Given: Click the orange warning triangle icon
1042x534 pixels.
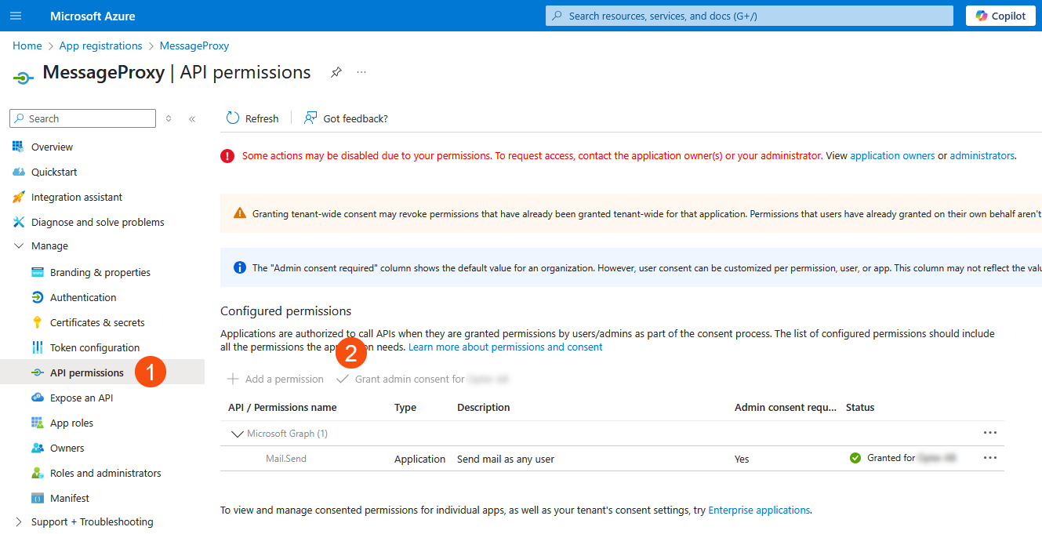Looking at the screenshot, I should 240,213.
